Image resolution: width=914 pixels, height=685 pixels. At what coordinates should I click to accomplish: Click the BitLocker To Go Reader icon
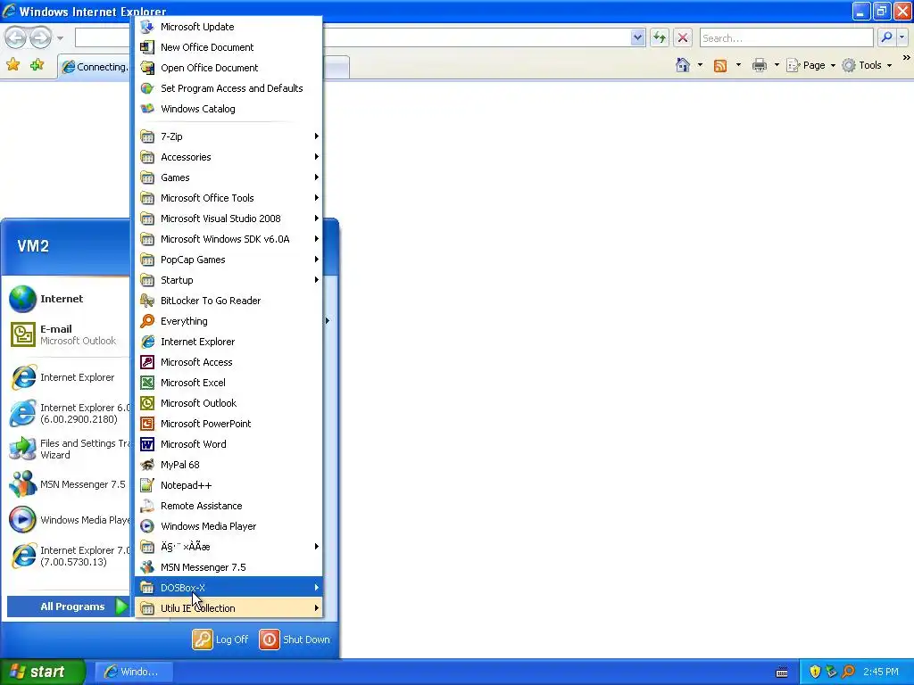coord(147,301)
